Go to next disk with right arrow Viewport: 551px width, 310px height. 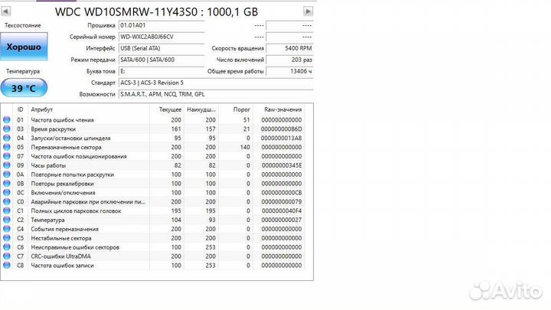click(x=308, y=11)
